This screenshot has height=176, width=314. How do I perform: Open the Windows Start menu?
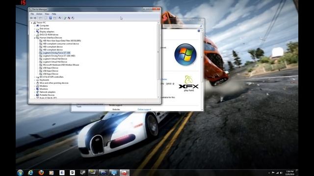point(20,173)
